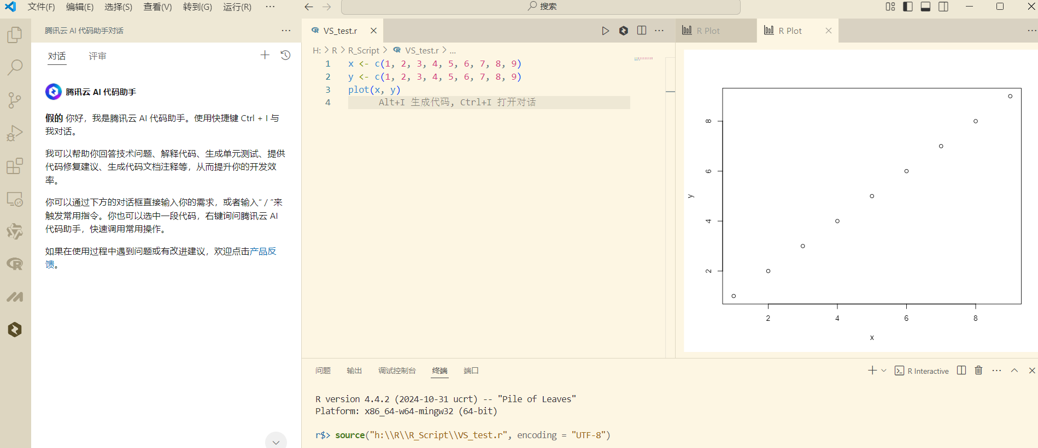Close the VS_test.r editor tab
Screen dimensions: 1038x448
(373, 31)
